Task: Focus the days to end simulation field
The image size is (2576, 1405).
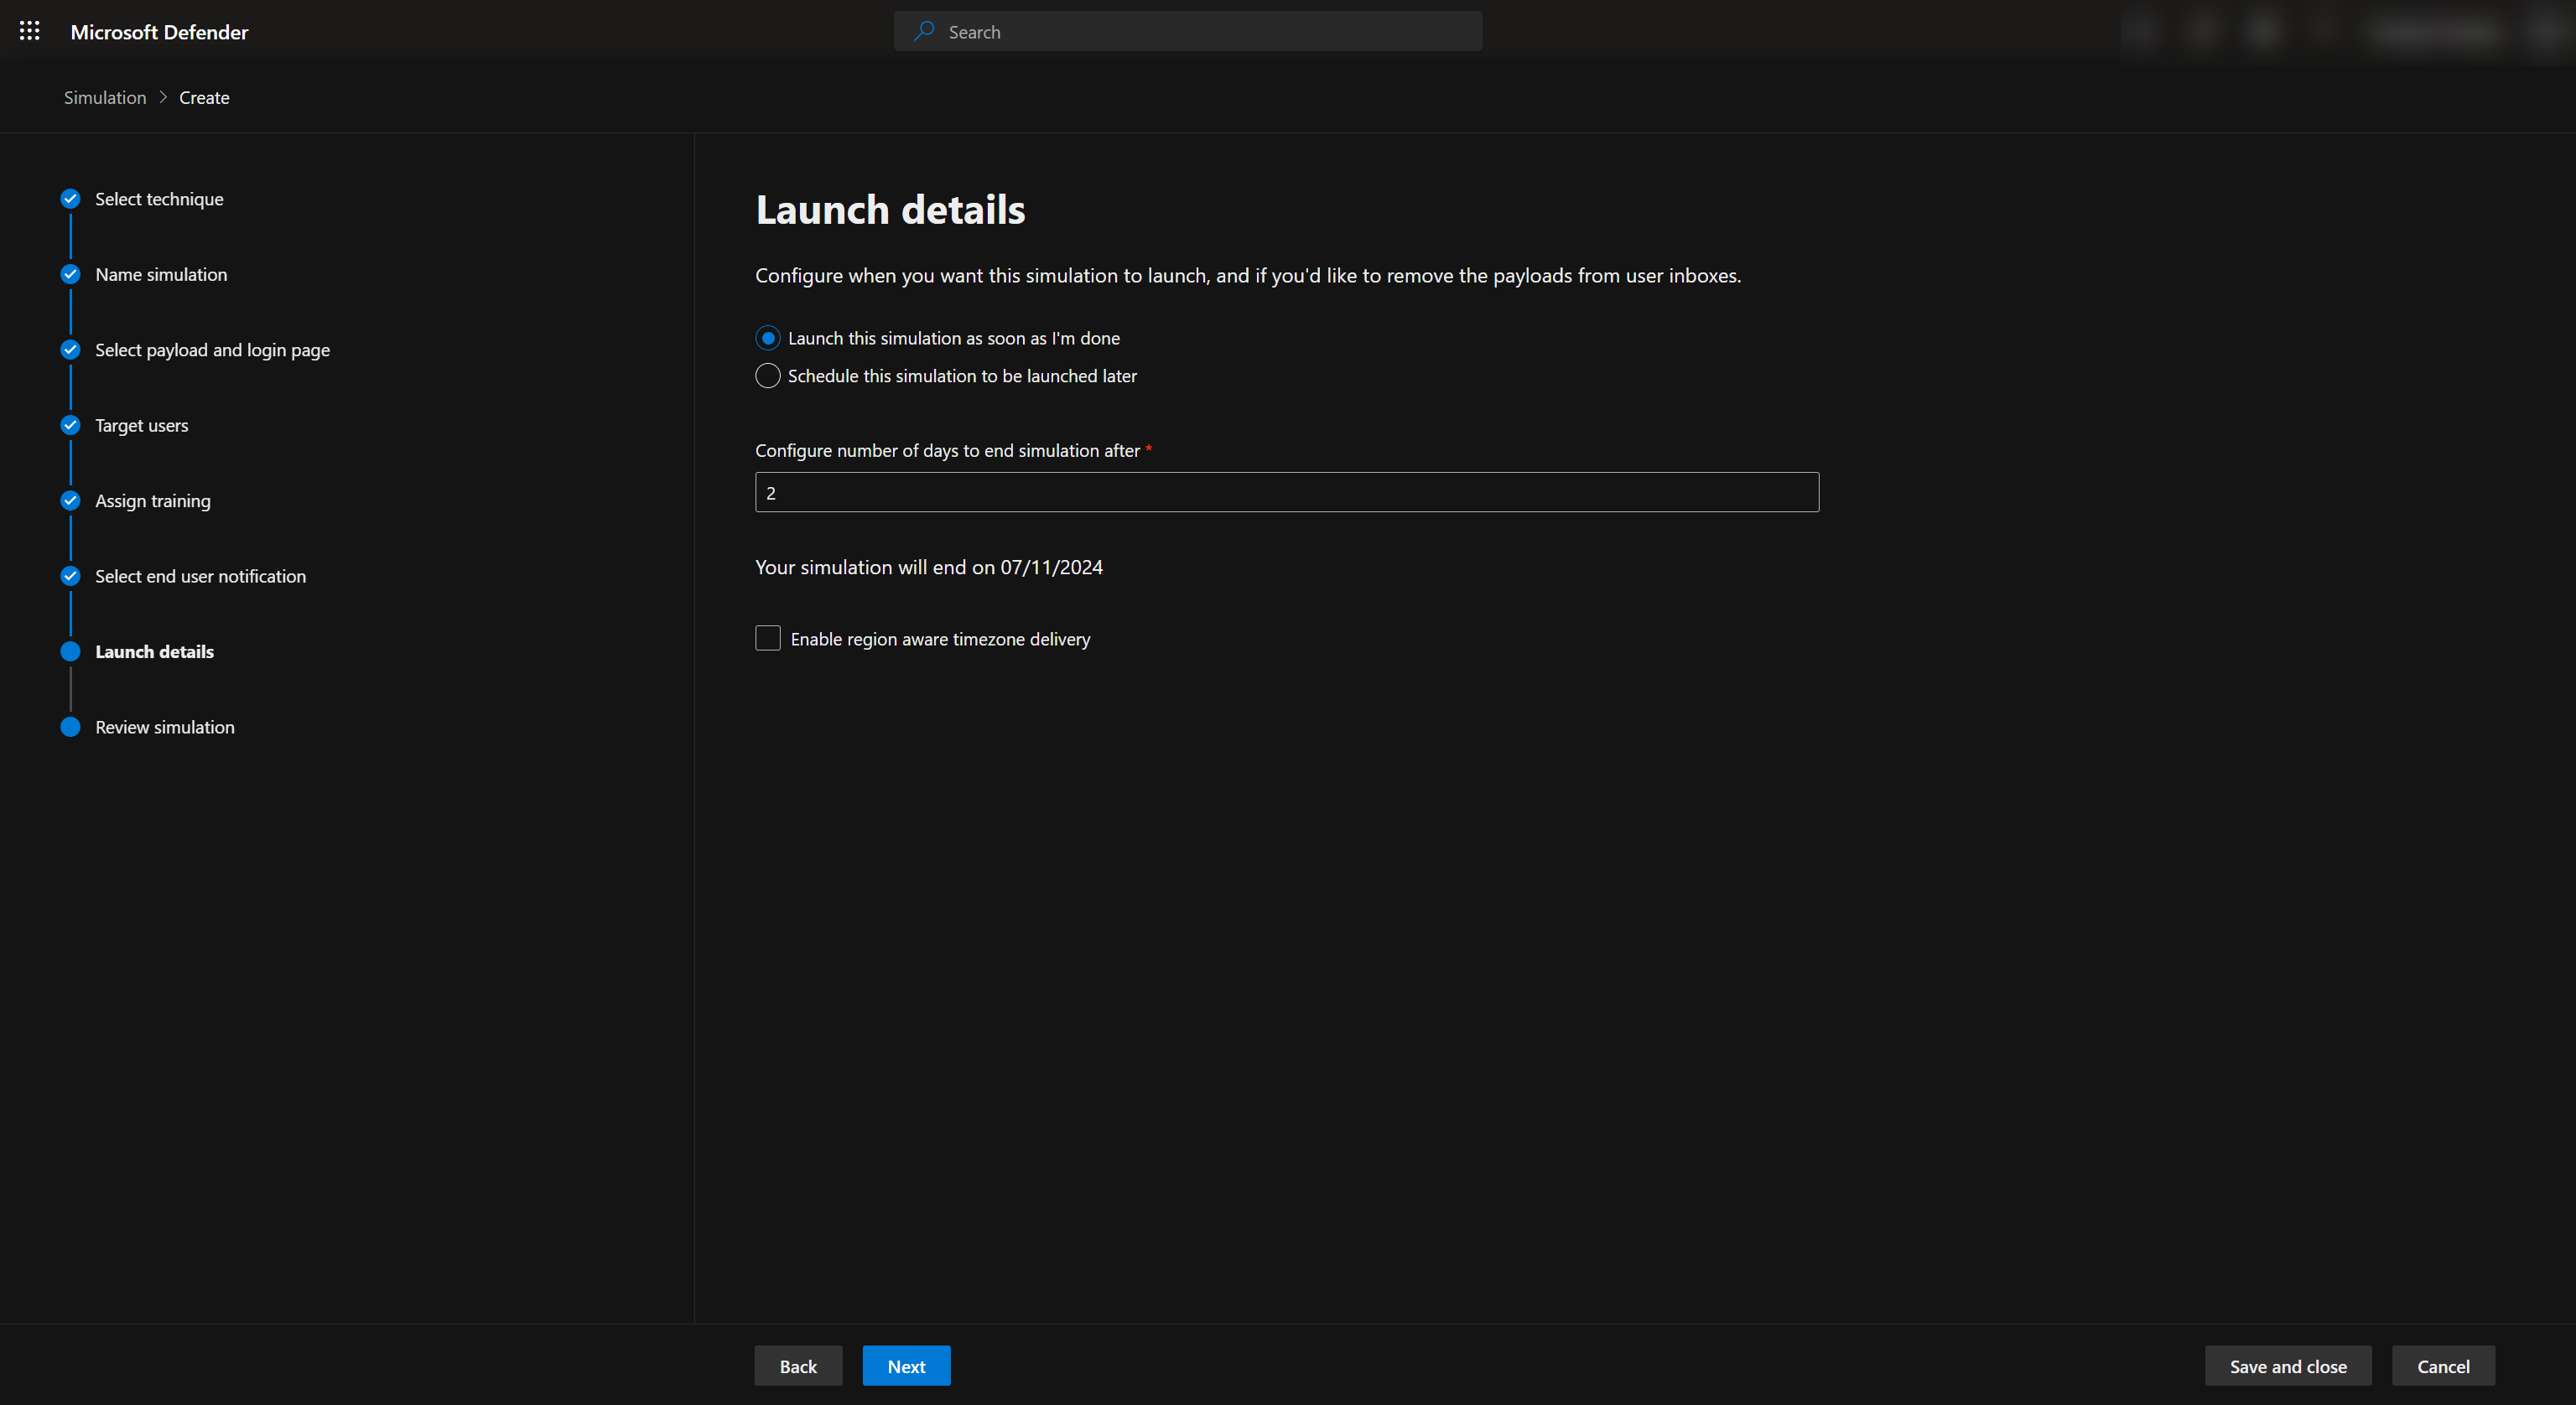Action: coord(1286,492)
